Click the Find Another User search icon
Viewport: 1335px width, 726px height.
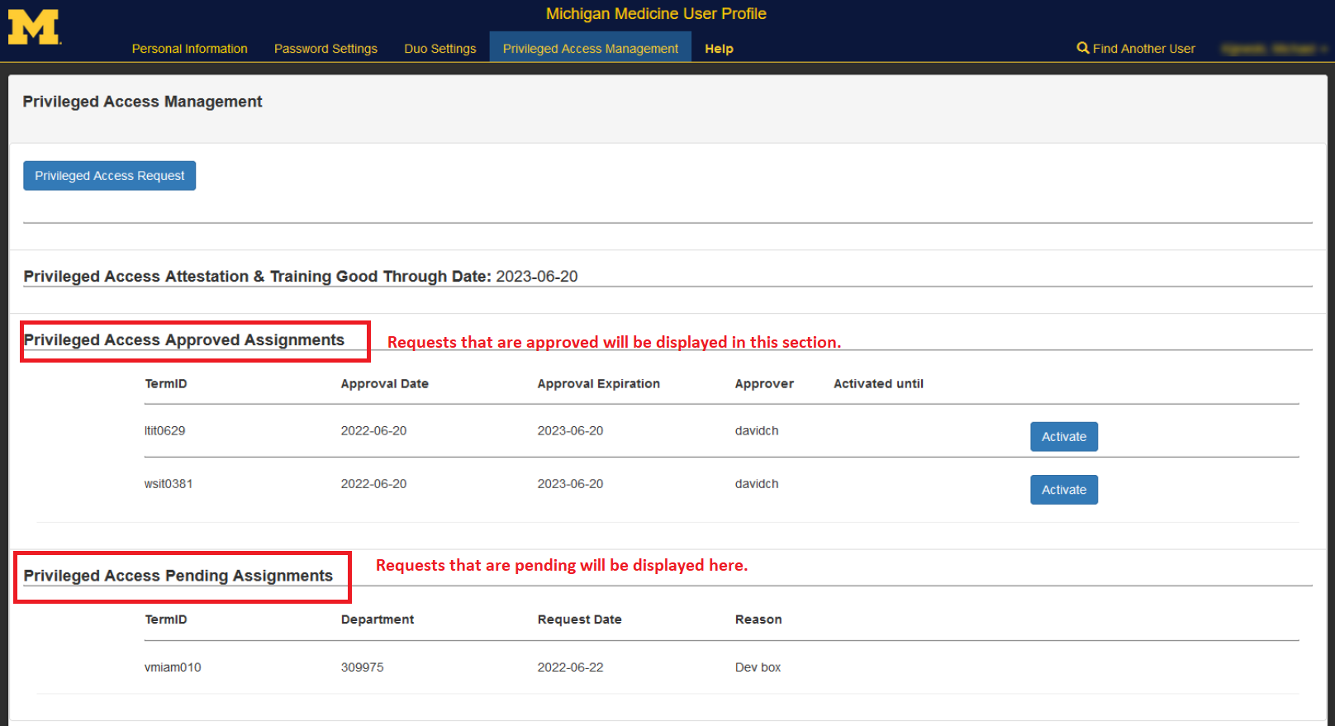tap(1082, 48)
